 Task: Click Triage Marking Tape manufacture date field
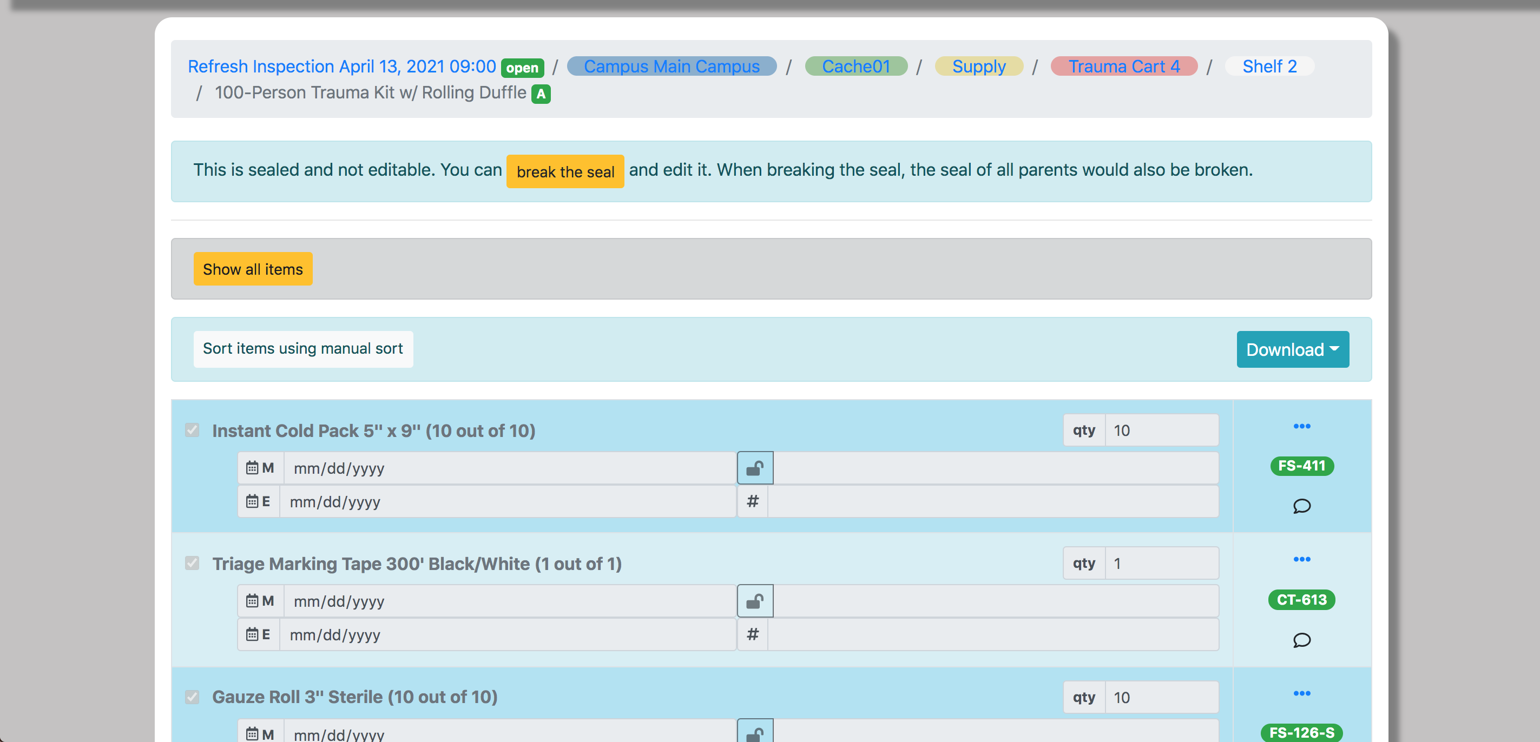coord(509,601)
